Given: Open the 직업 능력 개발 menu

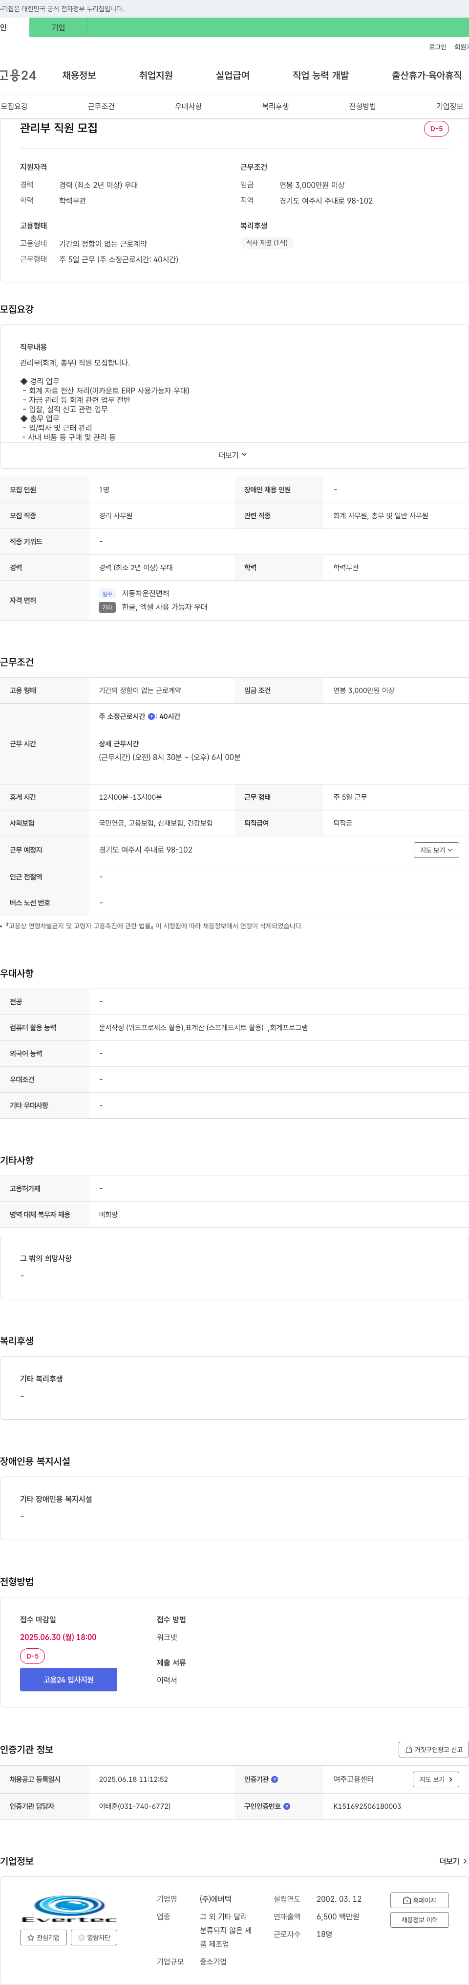Looking at the screenshot, I should 320,75.
